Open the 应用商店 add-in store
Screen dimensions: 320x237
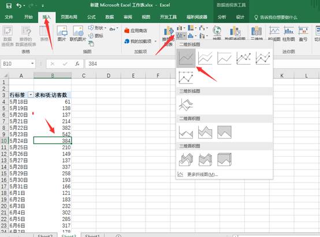coord(136,31)
